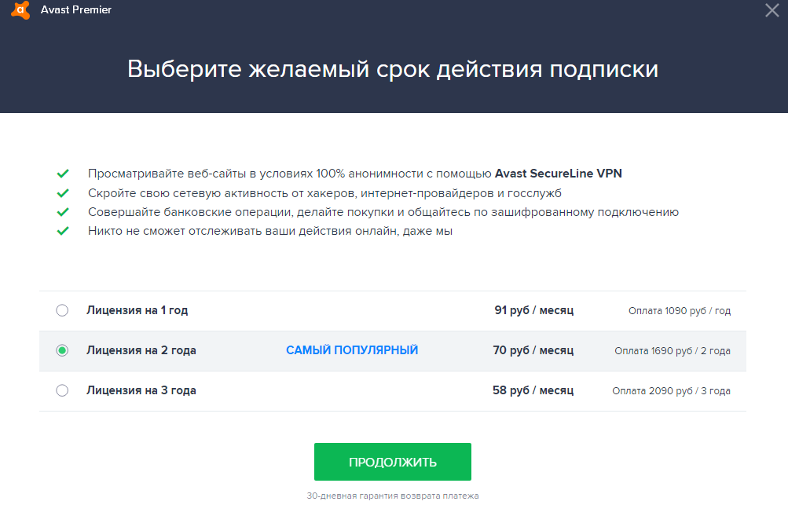This screenshot has width=788, height=516.
Task: Click the 30-day money-back guarantee text
Action: tap(393, 496)
